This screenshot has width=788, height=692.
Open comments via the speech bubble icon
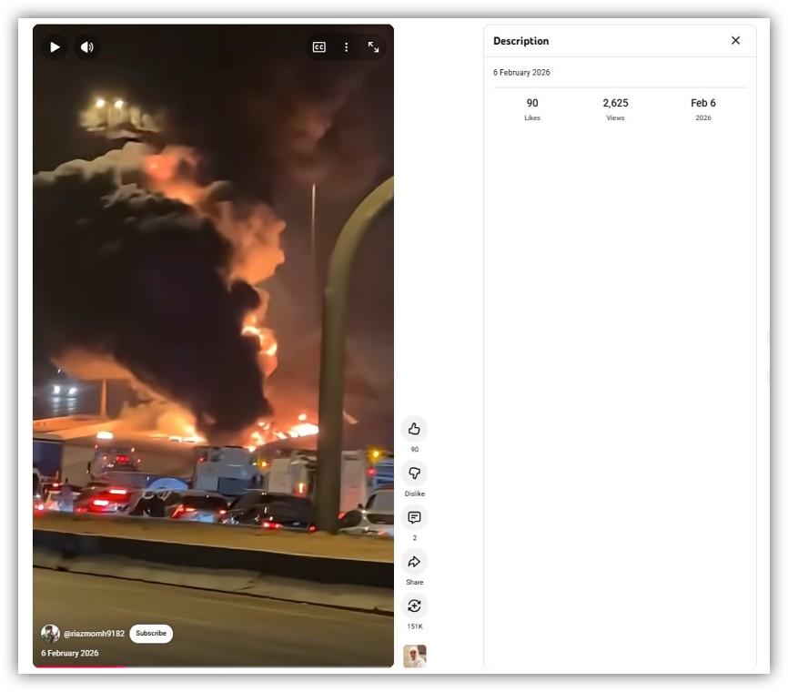coord(414,517)
